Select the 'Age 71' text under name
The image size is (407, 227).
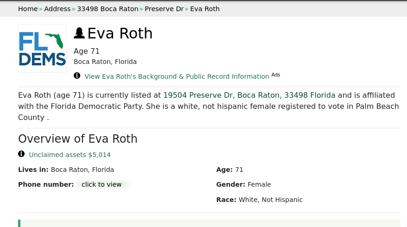[87, 51]
